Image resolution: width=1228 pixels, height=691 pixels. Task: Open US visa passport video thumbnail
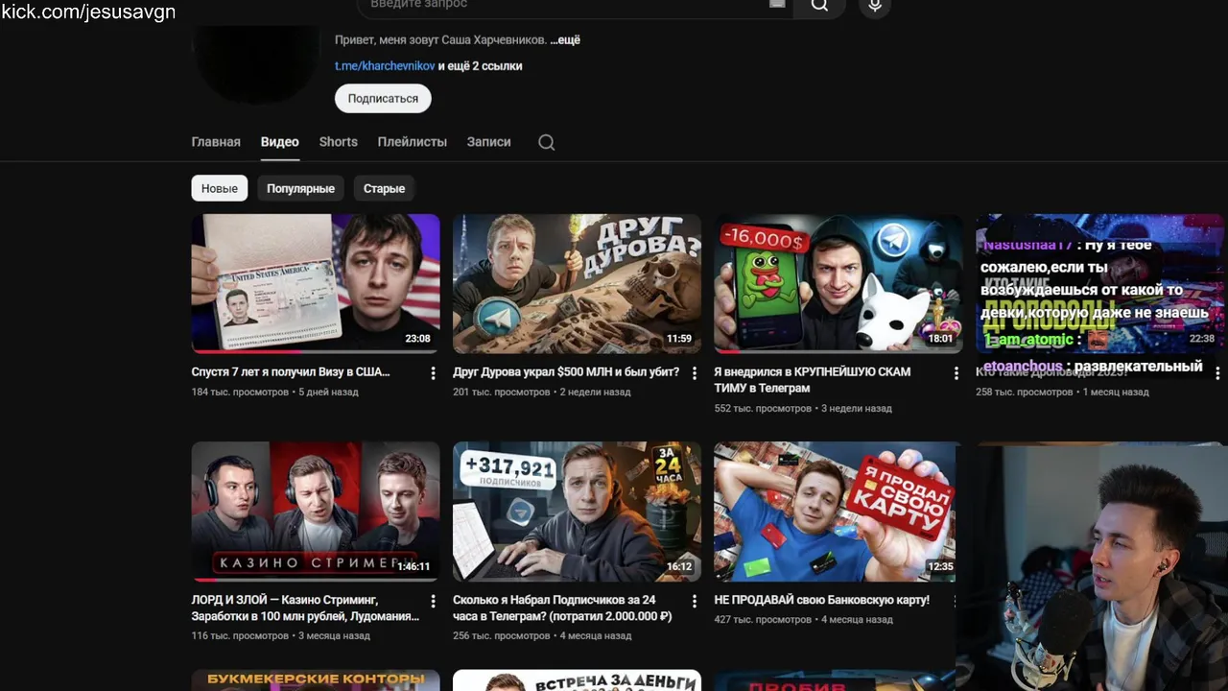coord(316,283)
